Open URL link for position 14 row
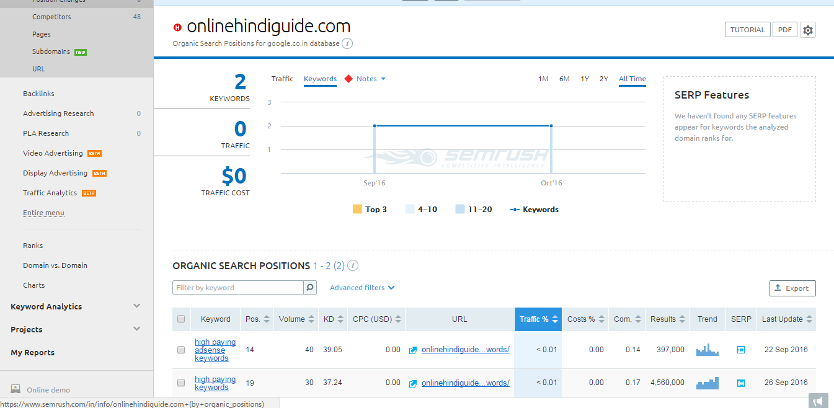 point(466,350)
